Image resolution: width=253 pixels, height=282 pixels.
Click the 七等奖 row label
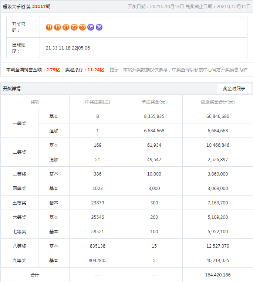coord(20,231)
